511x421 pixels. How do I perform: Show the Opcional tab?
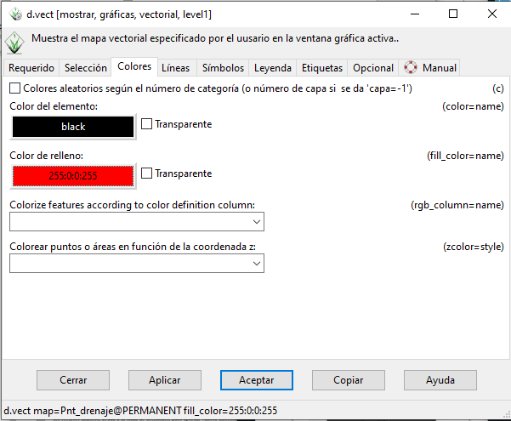373,68
